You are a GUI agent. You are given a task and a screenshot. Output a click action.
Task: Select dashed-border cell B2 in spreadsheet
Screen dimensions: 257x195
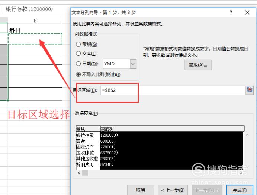(35, 39)
